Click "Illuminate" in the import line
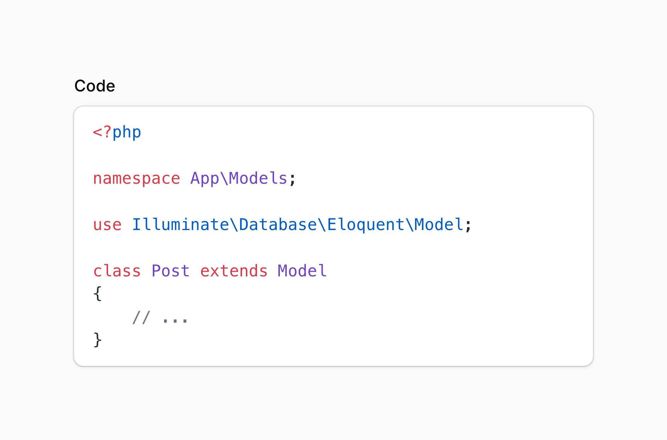 [x=181, y=225]
